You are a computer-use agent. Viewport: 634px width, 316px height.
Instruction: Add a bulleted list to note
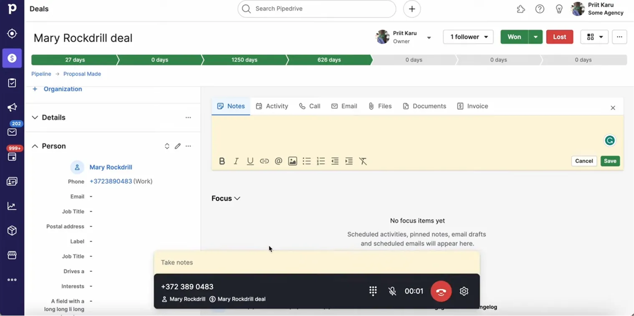(x=307, y=161)
